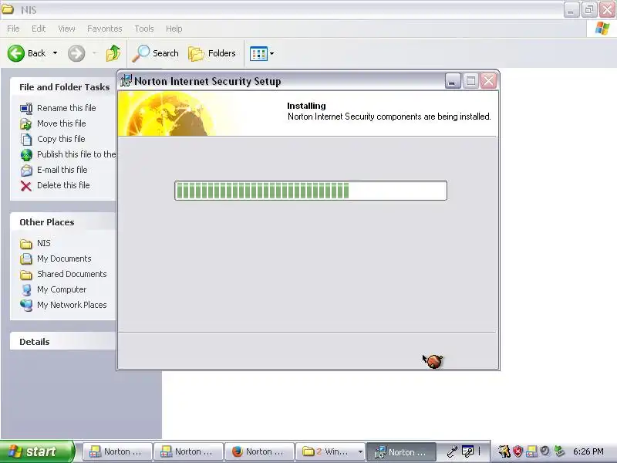This screenshot has height=463, width=617.
Task: Click the taskbar clock showing 6:26 PM
Action: 588,451
